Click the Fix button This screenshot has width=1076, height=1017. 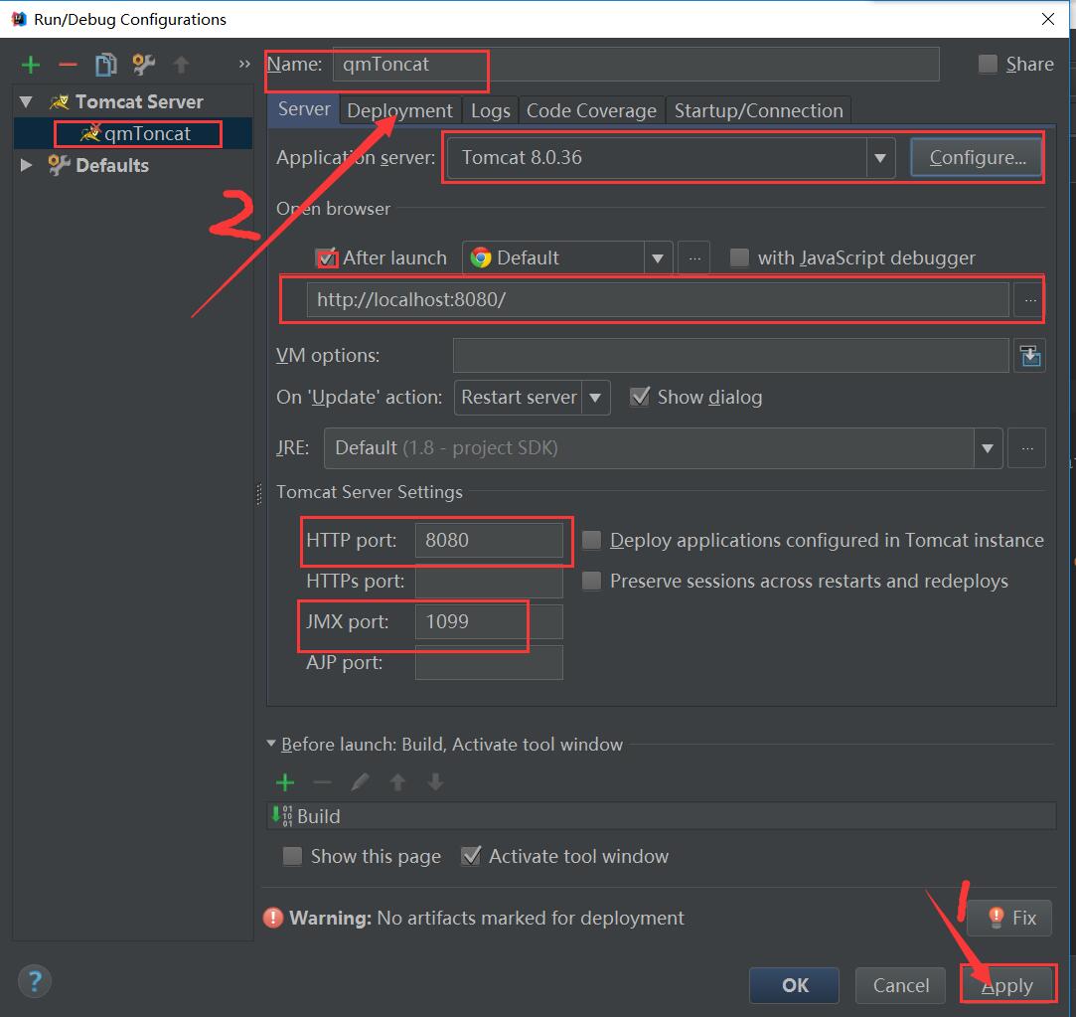[x=1009, y=919]
